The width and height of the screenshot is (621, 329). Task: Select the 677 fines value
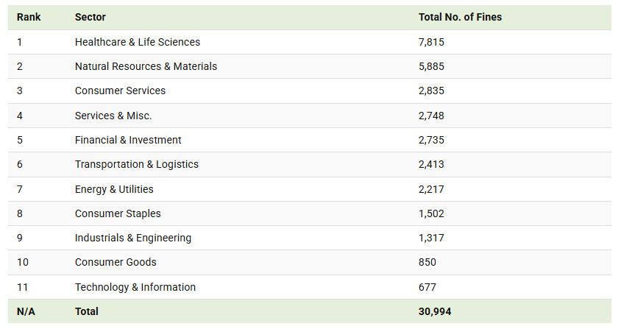tap(427, 287)
